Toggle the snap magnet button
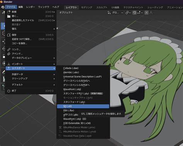Viewport: 183px width, 146px height. click(134, 13)
